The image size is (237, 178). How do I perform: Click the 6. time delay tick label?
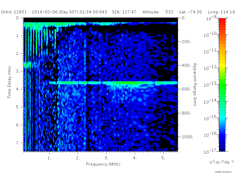click(x=18, y=125)
